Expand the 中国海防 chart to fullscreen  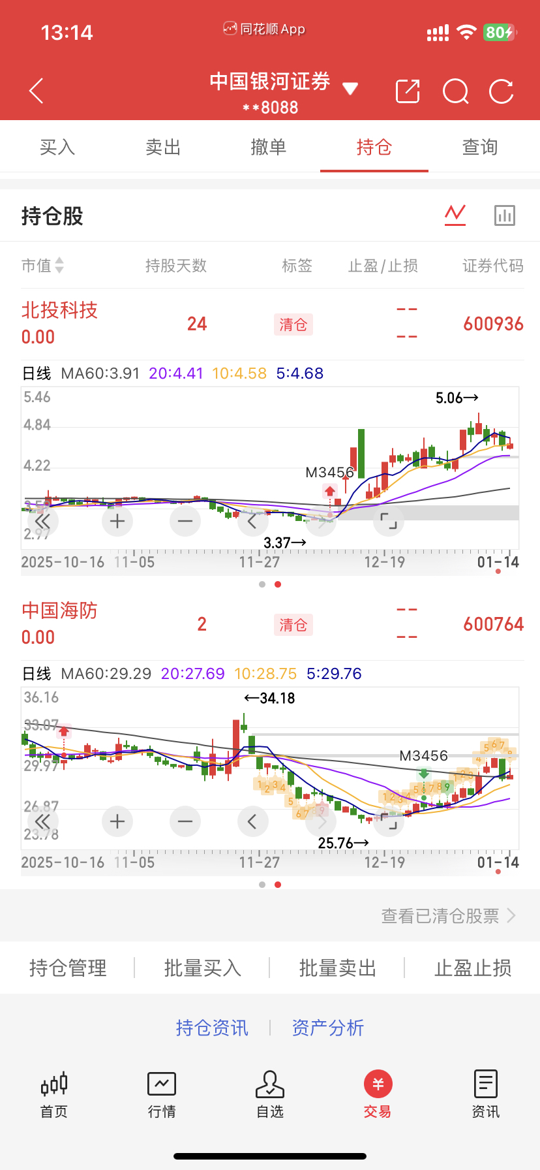[x=389, y=821]
